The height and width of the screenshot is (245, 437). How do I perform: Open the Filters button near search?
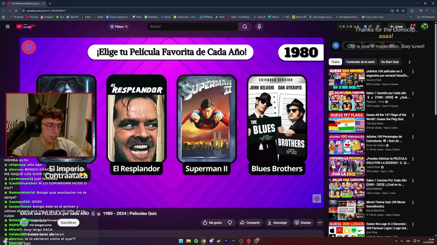(x=118, y=27)
